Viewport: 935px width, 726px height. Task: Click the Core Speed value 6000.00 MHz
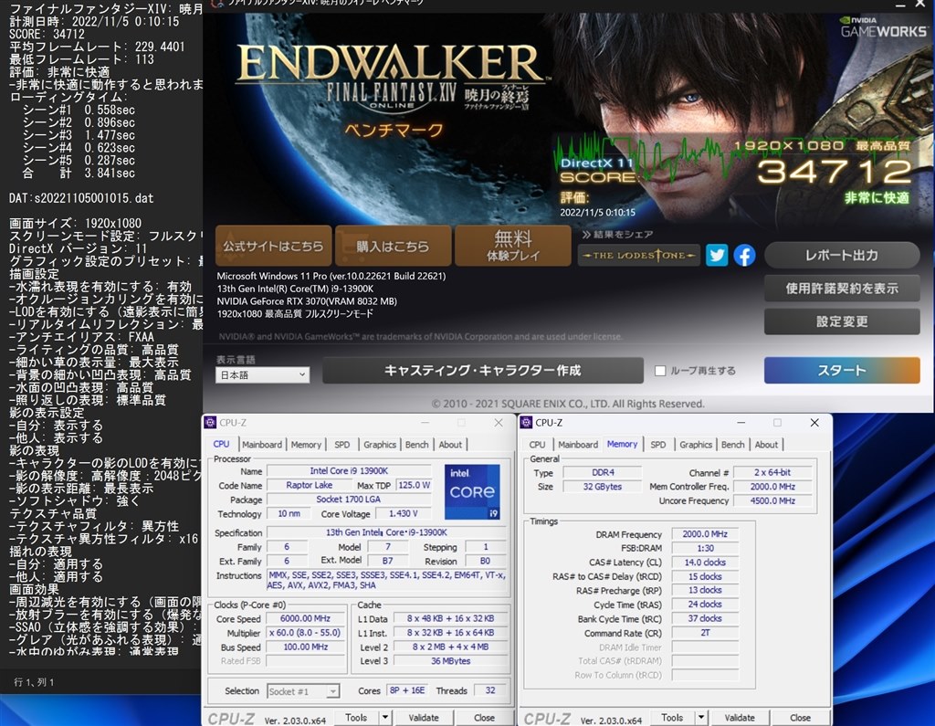click(305, 618)
